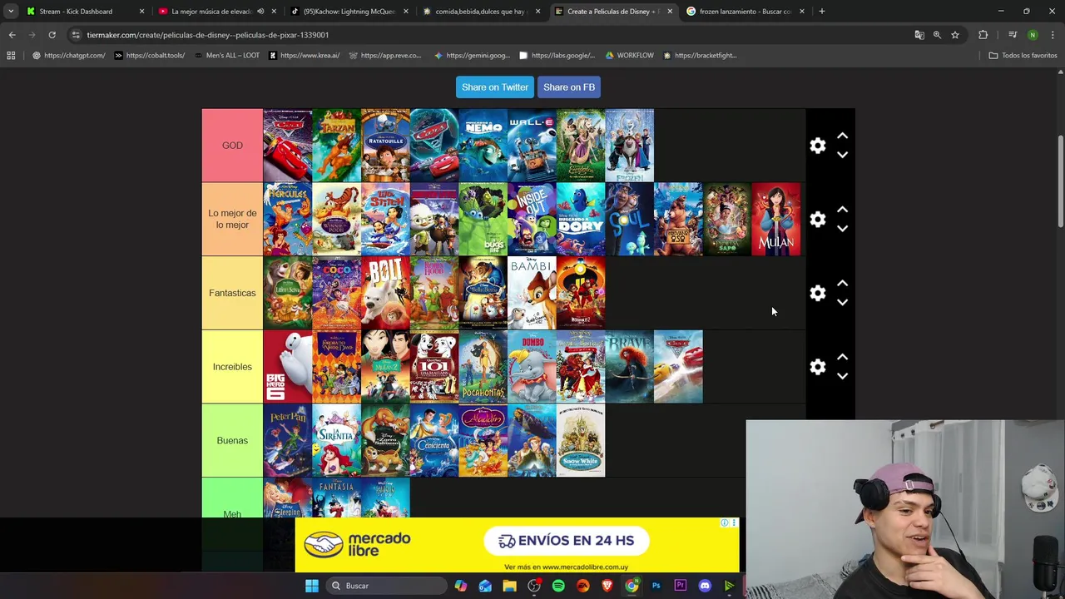Open the cobalt.tools bookmark

(x=150, y=56)
